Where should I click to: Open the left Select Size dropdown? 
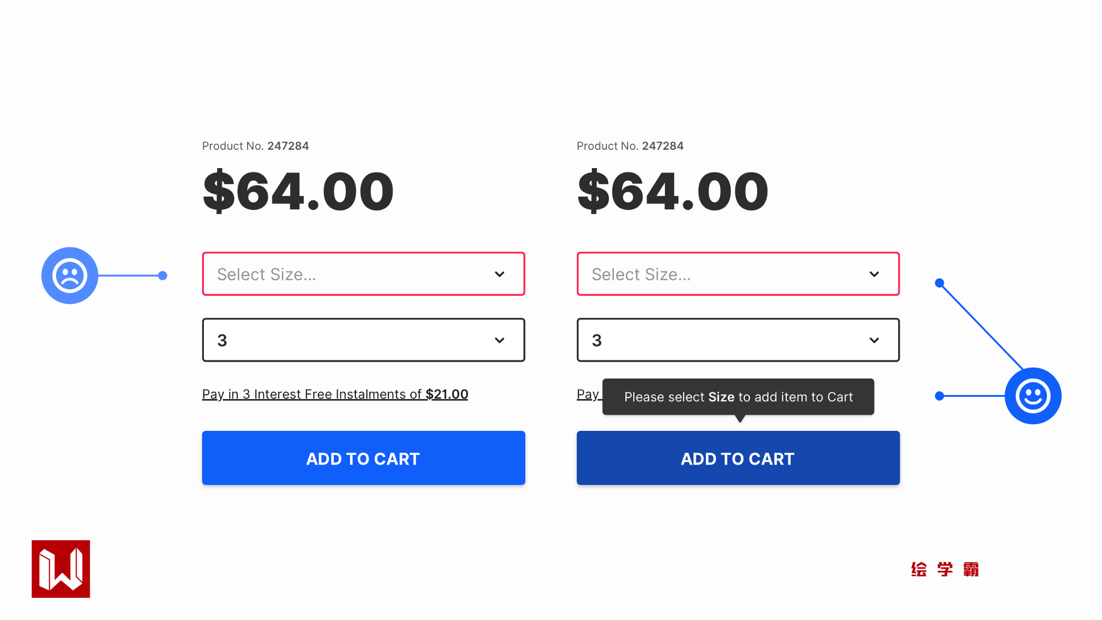pos(363,274)
